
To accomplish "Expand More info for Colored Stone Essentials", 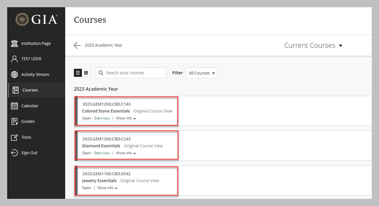I will [126, 118].
